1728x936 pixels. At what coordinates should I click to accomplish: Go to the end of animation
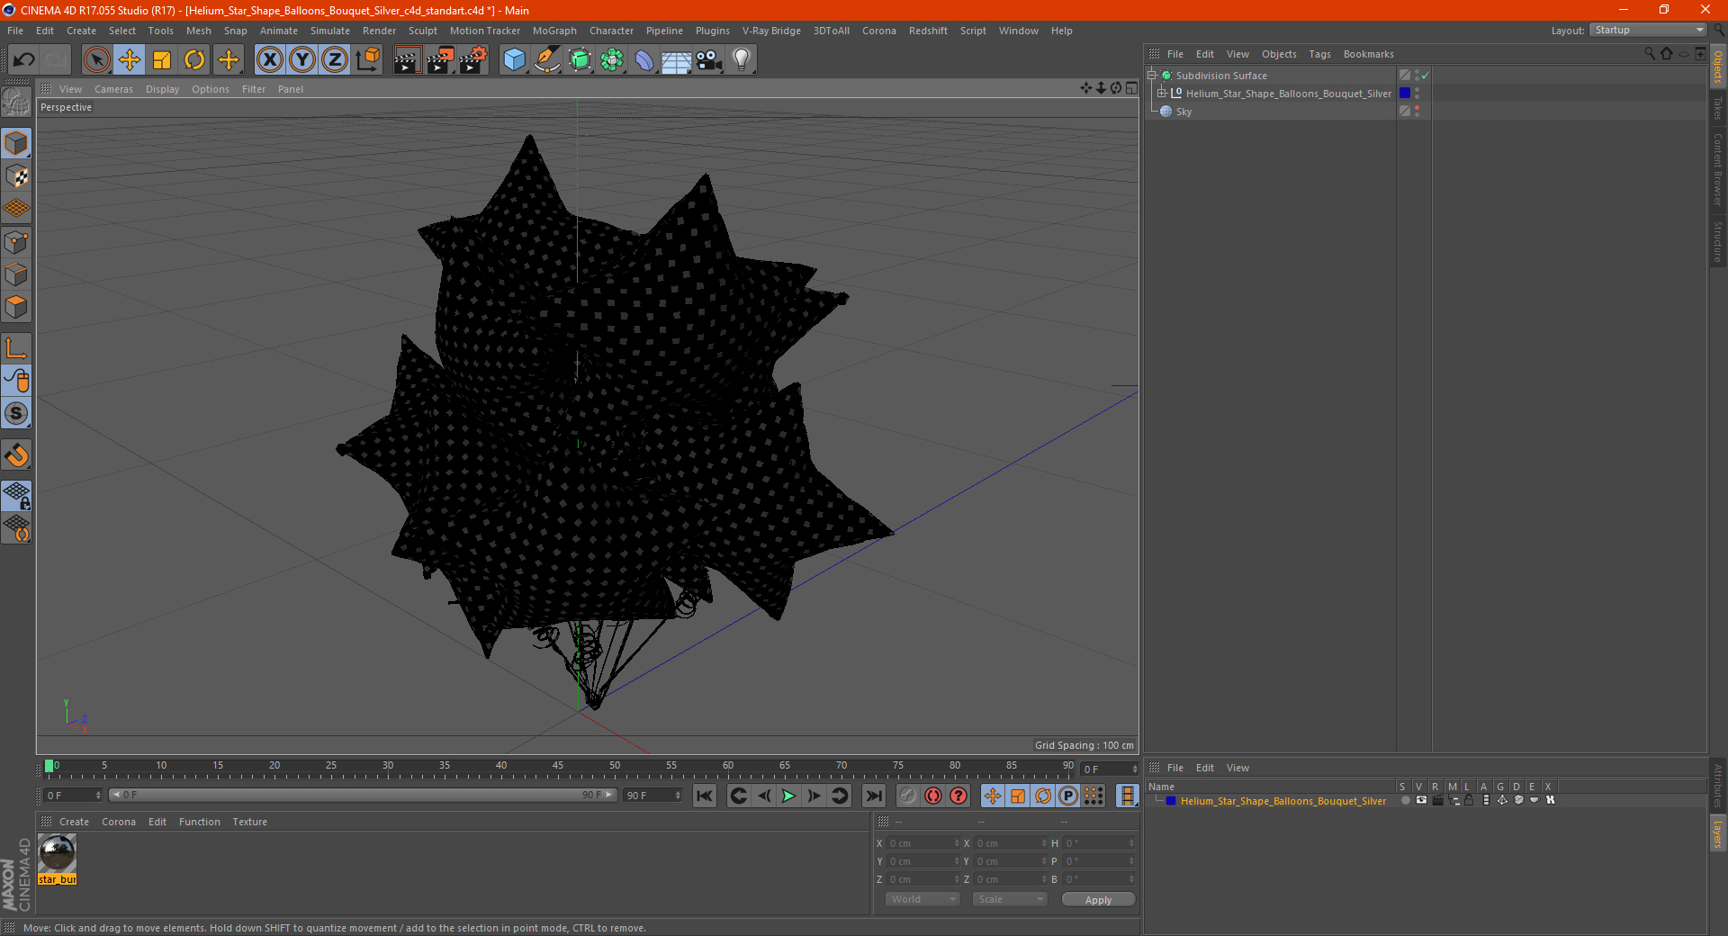(x=873, y=796)
